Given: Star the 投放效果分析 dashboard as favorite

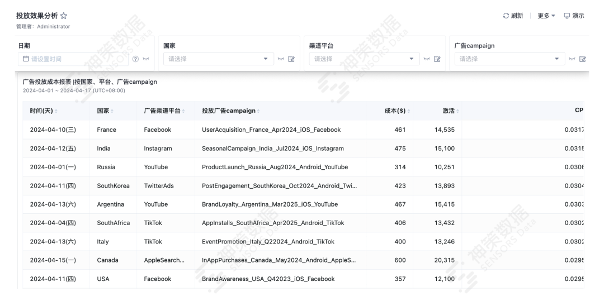Looking at the screenshot, I should point(64,16).
